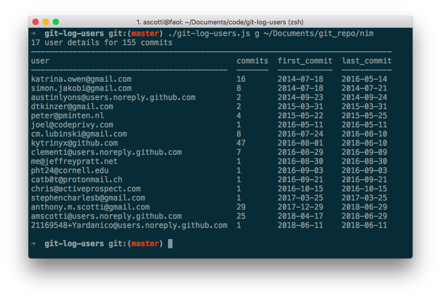The image size is (441, 299).
Task: Click last_commit date 2016-08-10
Action: point(364,134)
